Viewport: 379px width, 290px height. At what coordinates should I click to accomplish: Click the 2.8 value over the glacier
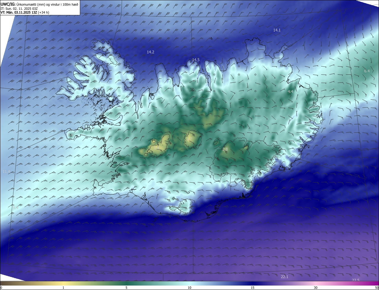click(225, 149)
